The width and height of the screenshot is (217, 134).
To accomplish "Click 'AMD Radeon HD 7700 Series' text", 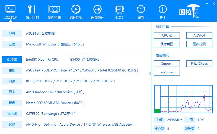I will tap(49, 92).
